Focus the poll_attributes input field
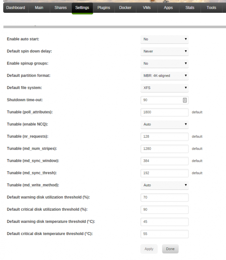 tap(164, 112)
